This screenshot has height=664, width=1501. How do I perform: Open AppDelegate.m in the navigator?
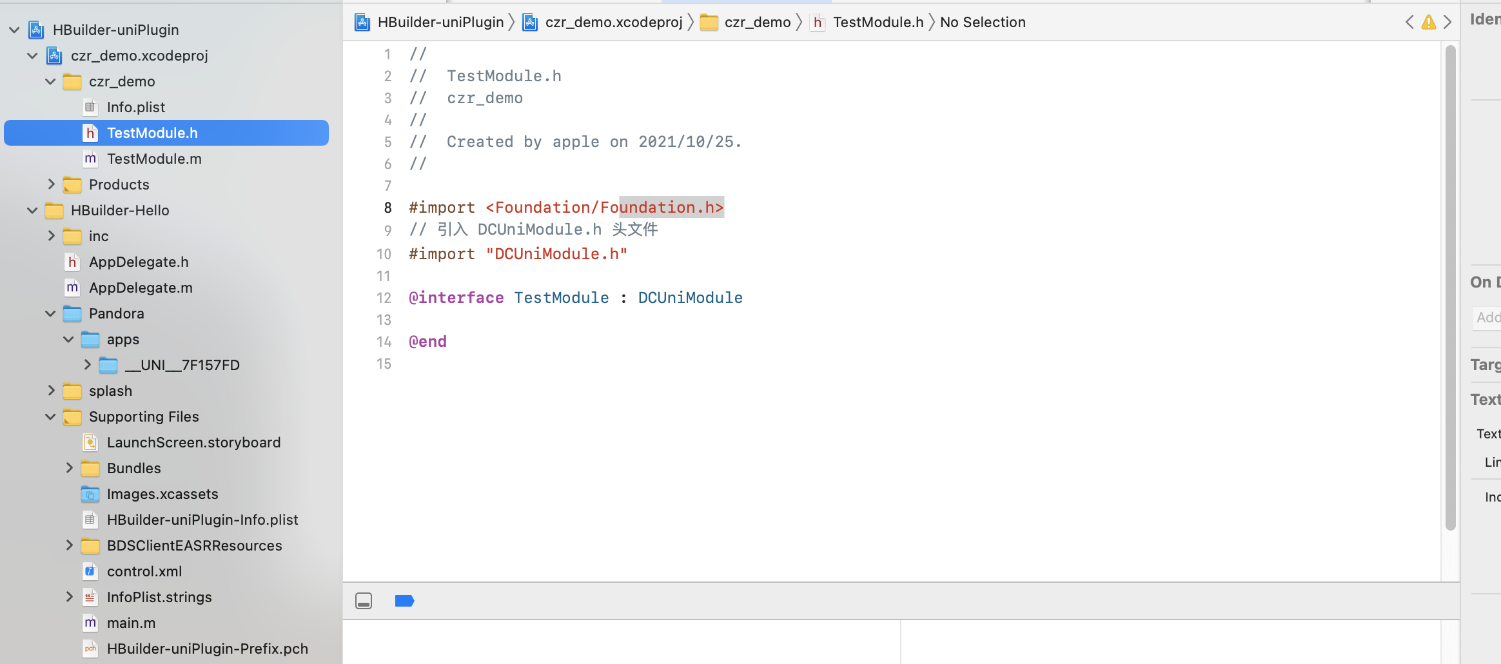pos(141,288)
